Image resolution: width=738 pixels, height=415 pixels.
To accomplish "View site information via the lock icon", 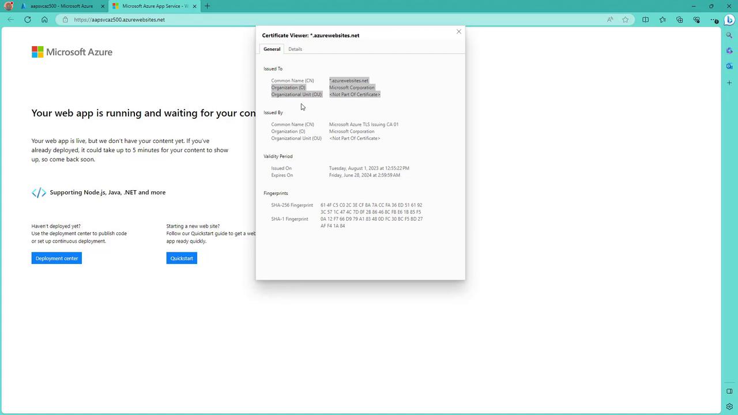I will [x=65, y=20].
